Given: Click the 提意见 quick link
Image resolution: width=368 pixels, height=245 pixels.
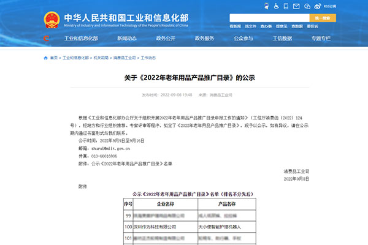Looking at the screenshot, I should [x=282, y=26].
